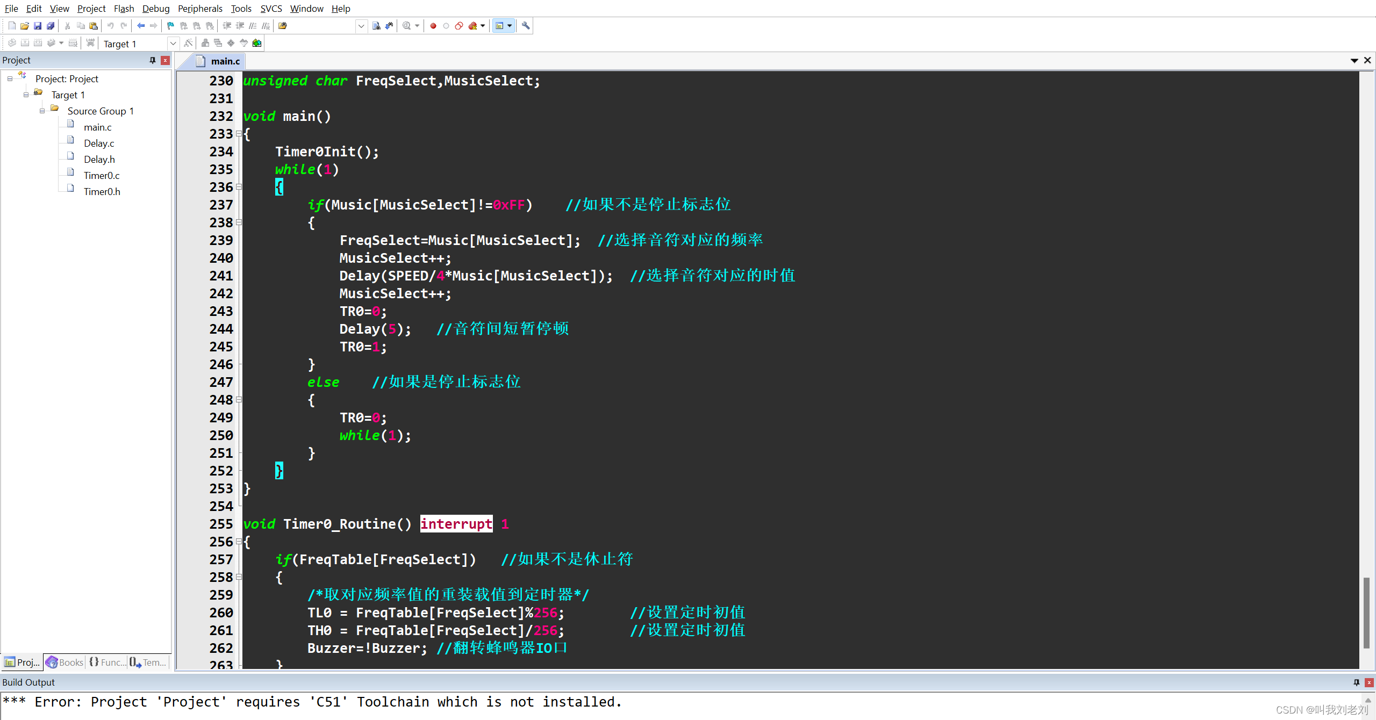Rebuild all target files
The image size is (1376, 720).
pyautogui.click(x=38, y=43)
